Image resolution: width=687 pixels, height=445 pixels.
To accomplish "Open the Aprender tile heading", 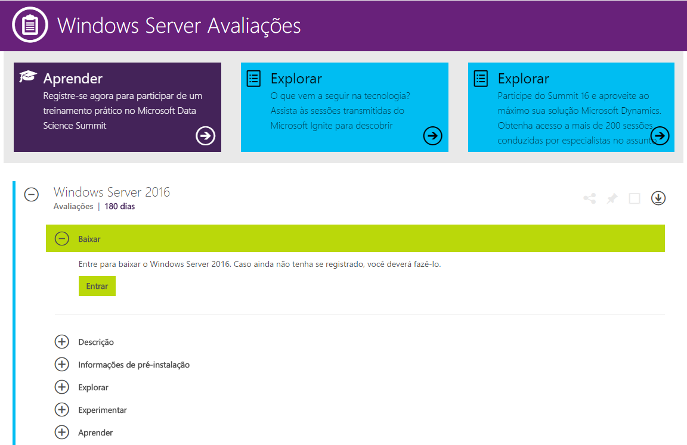I will coord(73,79).
